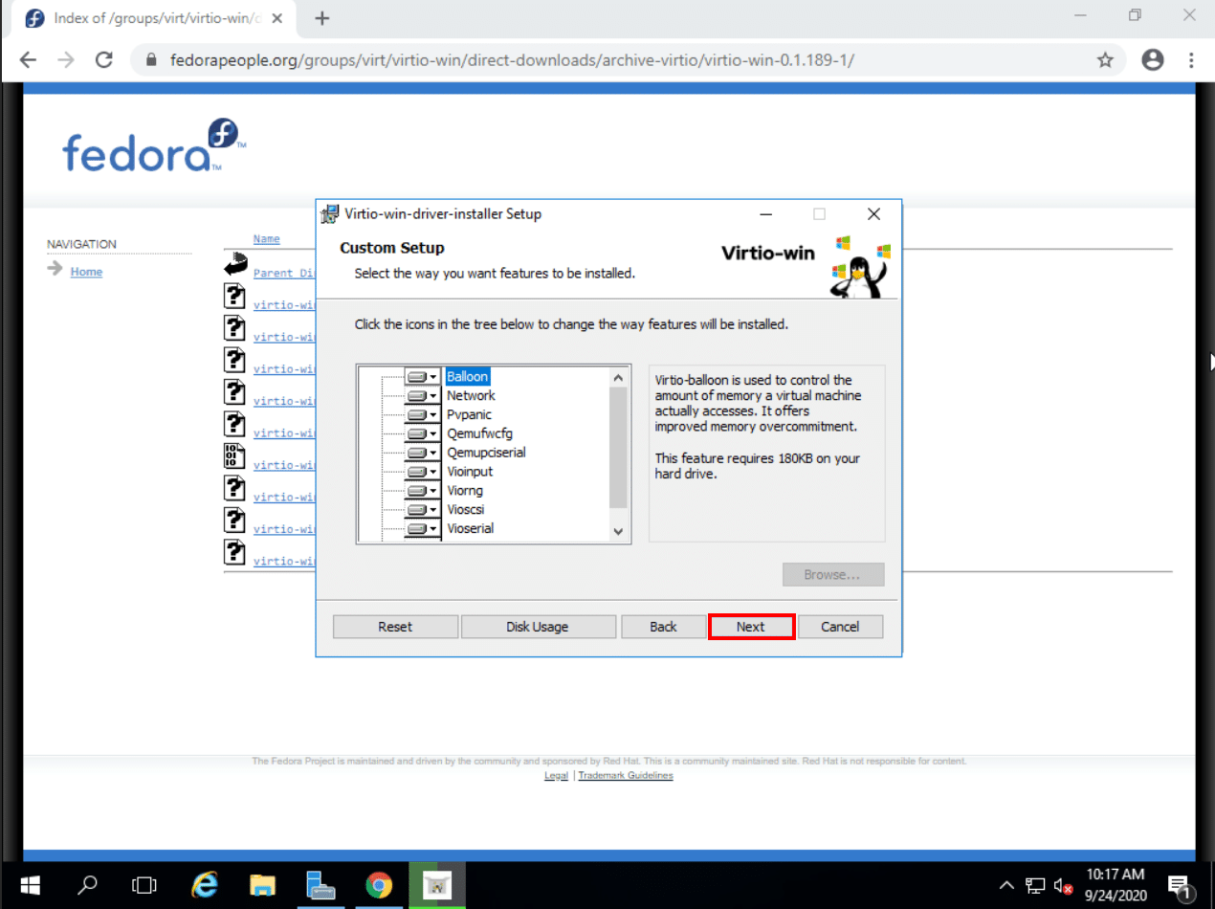1215x909 pixels.
Task: Switch to Chrome via the taskbar icon
Action: tap(379, 885)
